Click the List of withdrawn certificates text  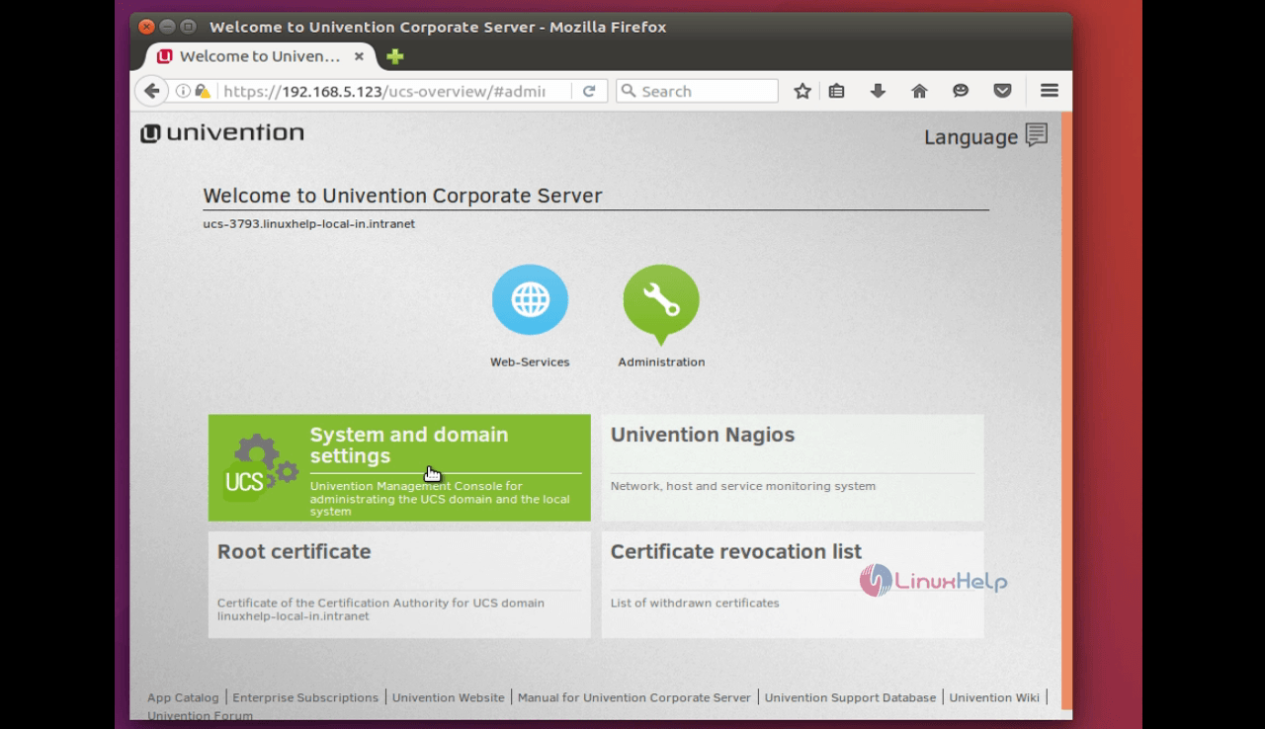click(695, 603)
